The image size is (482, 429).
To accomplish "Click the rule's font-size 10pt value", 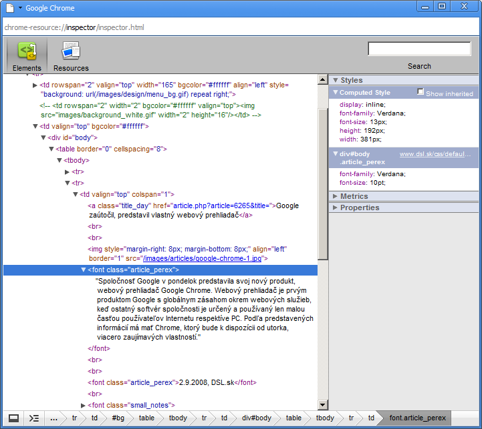I will [x=378, y=183].
